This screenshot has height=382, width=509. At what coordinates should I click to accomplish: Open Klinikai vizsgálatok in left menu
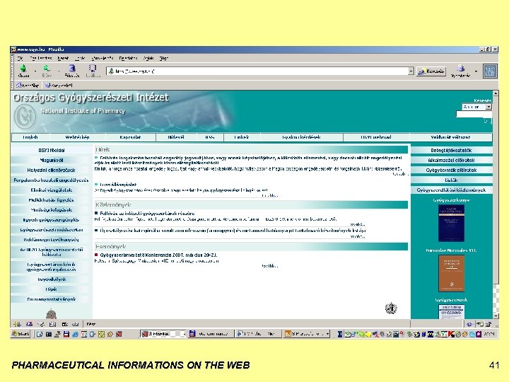point(52,190)
